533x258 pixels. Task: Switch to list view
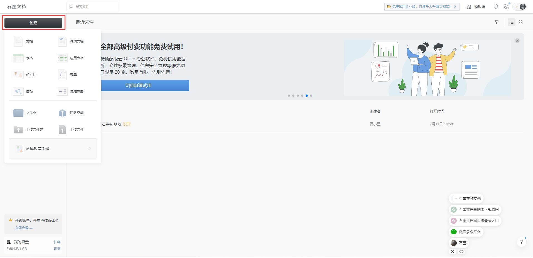coord(512,22)
